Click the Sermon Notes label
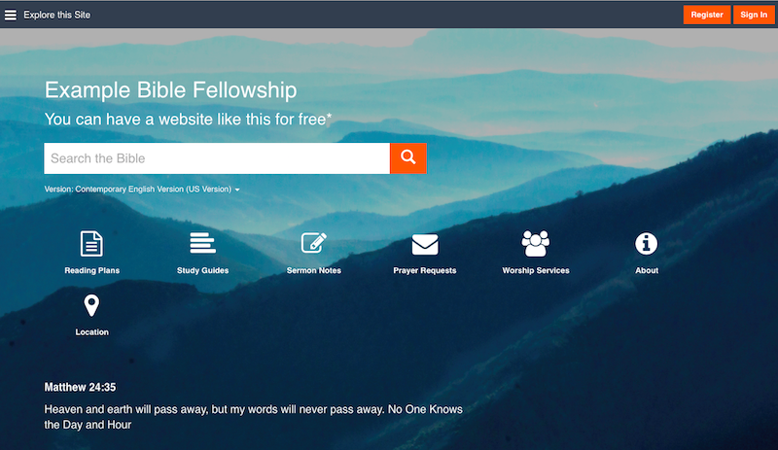Screen dimensions: 778x450 pos(313,270)
